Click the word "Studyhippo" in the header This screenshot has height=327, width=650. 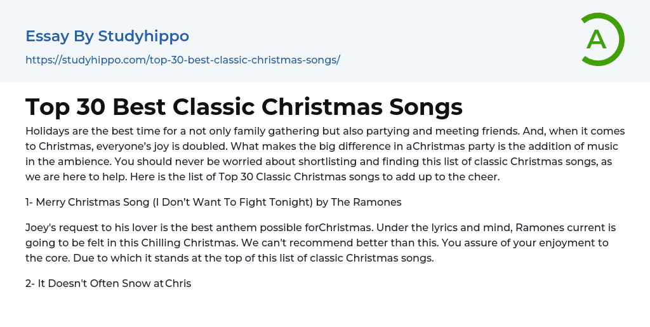(x=143, y=36)
